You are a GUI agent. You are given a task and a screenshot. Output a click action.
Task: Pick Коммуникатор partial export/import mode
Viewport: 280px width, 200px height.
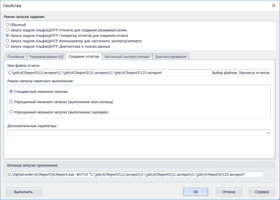click(7, 41)
